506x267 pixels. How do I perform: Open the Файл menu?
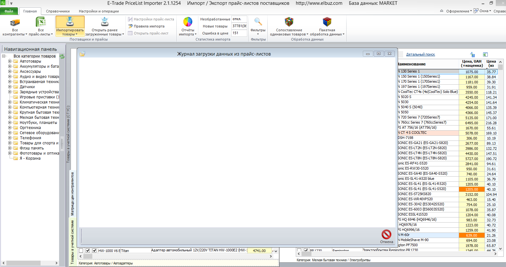tap(9, 11)
